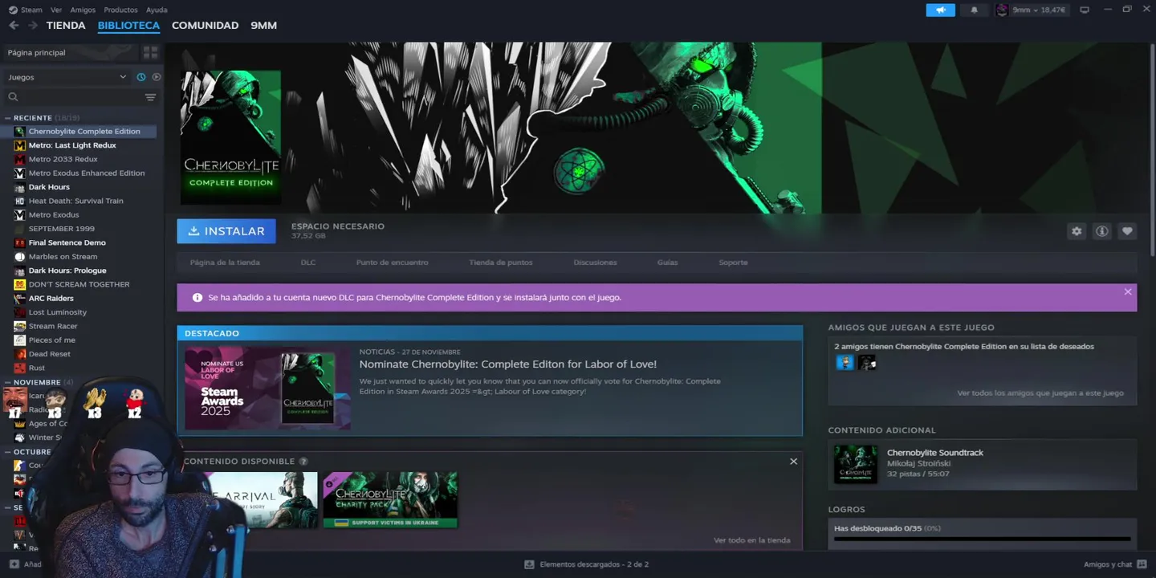Image resolution: width=1156 pixels, height=578 pixels.
Task: Click the achievements progress bar
Action: point(982,539)
